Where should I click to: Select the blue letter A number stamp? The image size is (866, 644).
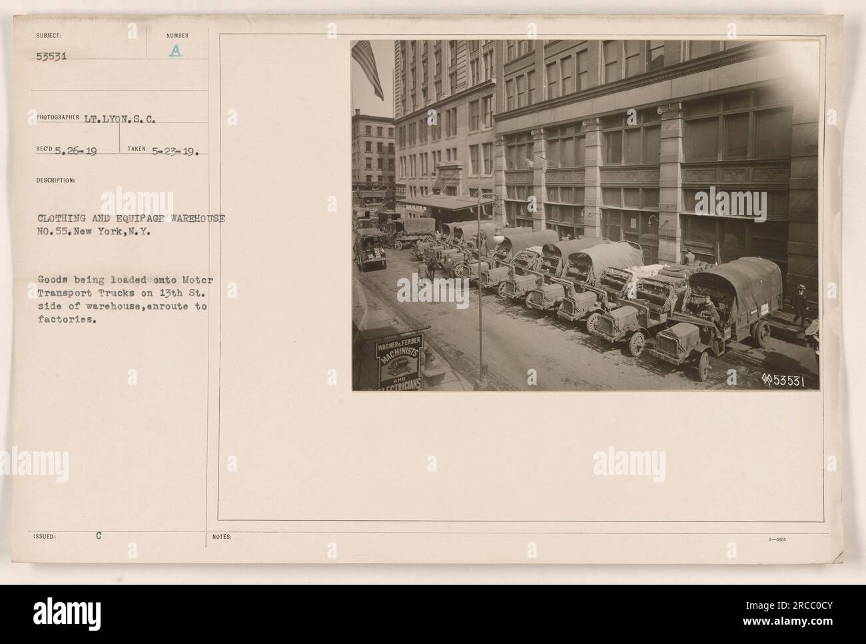pyautogui.click(x=174, y=53)
